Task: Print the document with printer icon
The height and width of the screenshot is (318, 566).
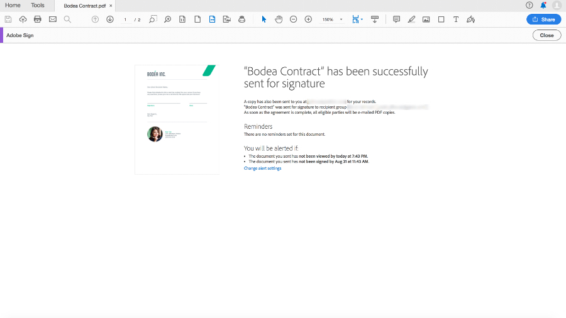Action: 38,19
